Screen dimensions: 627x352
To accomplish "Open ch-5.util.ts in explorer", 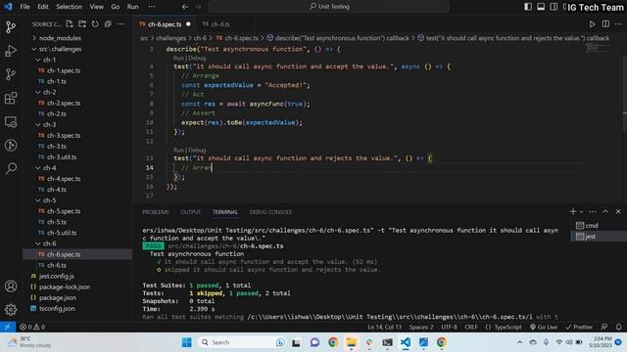I will click(x=62, y=233).
